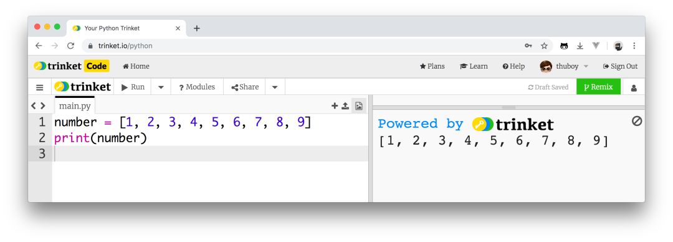Image resolution: width=673 pixels, height=242 pixels.
Task: Open the Plans page
Action: [432, 66]
